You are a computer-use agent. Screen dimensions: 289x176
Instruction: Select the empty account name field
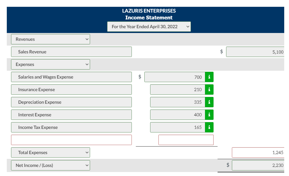coord(71,139)
